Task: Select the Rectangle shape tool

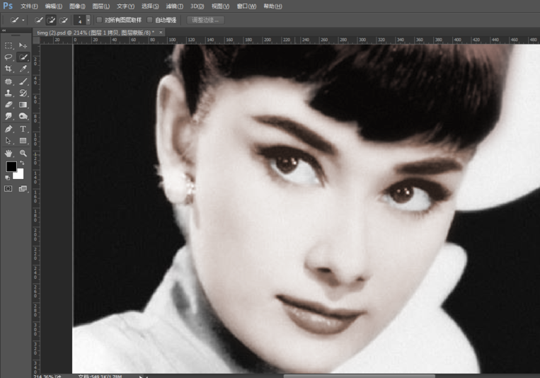Action: pyautogui.click(x=23, y=141)
